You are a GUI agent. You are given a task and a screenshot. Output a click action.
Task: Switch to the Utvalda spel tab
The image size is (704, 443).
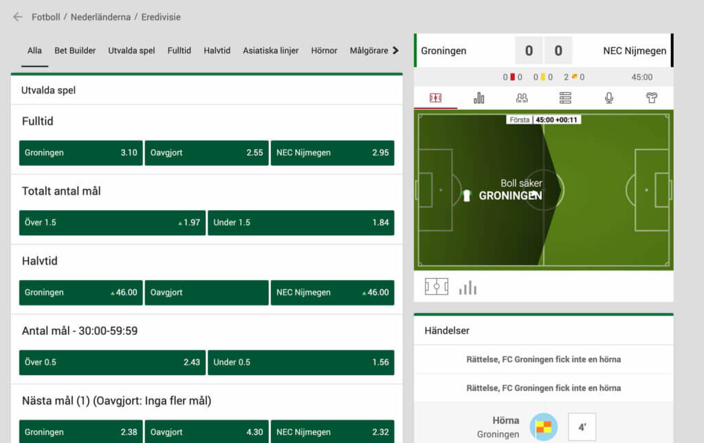pos(131,51)
